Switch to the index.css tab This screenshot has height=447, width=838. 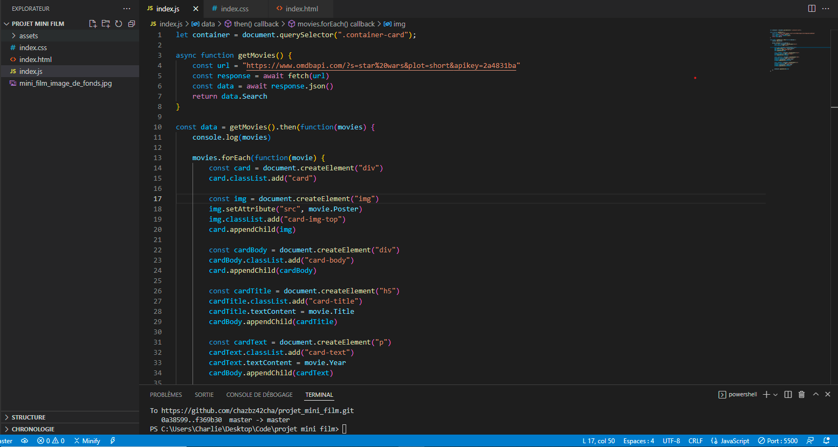[235, 9]
